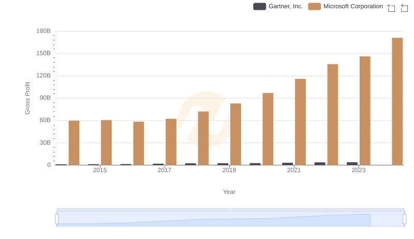
Task: Click the 2015 x-axis label
Action: [x=100, y=170]
